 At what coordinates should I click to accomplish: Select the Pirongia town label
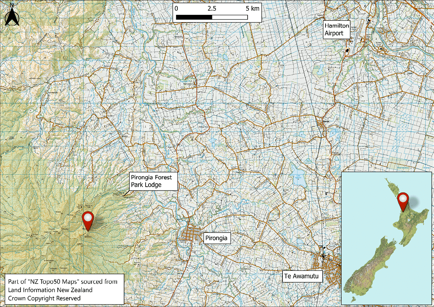click(217, 238)
